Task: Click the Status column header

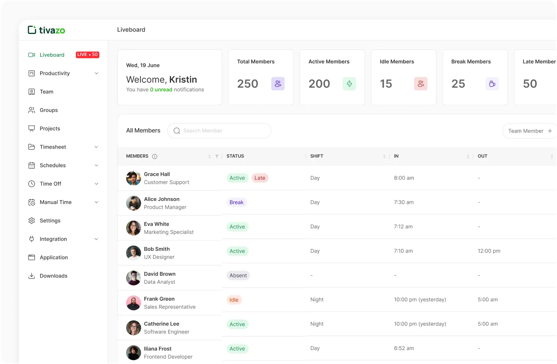Action: pyautogui.click(x=235, y=156)
